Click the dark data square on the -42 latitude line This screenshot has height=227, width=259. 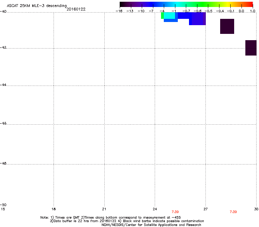(251, 48)
